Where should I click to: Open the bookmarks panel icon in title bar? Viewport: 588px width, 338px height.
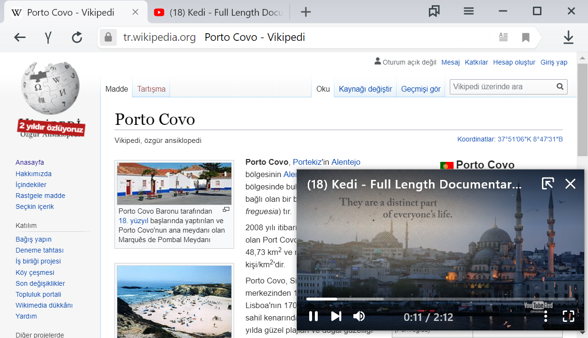click(x=434, y=11)
